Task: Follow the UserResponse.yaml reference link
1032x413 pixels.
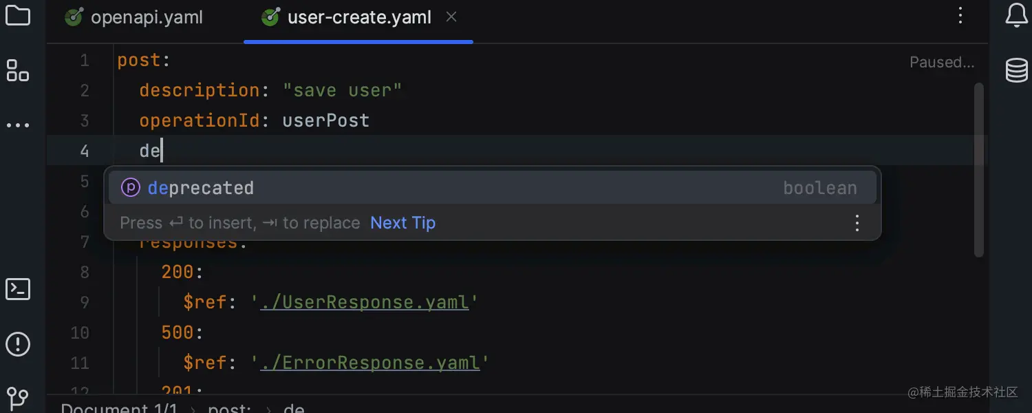Action: coord(365,301)
